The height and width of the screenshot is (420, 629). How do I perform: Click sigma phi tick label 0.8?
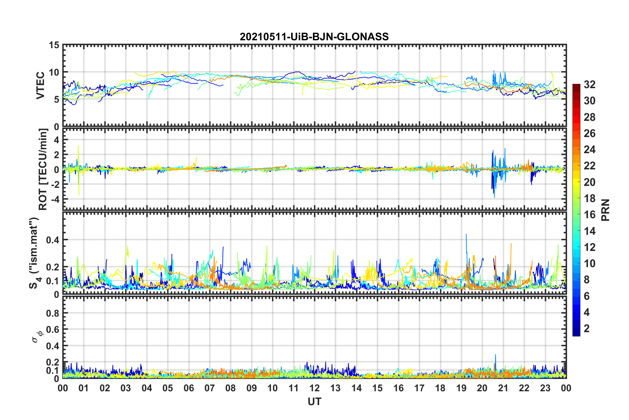point(53,313)
